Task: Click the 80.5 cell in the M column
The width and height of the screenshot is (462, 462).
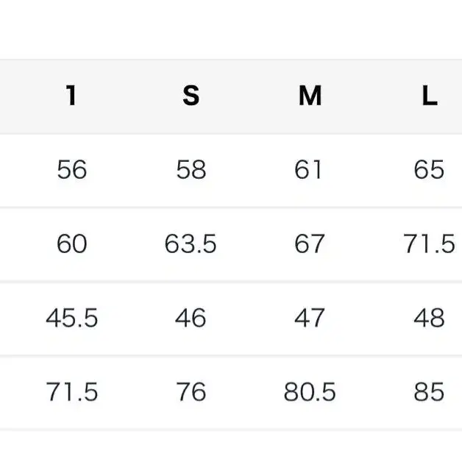Action: click(x=310, y=392)
